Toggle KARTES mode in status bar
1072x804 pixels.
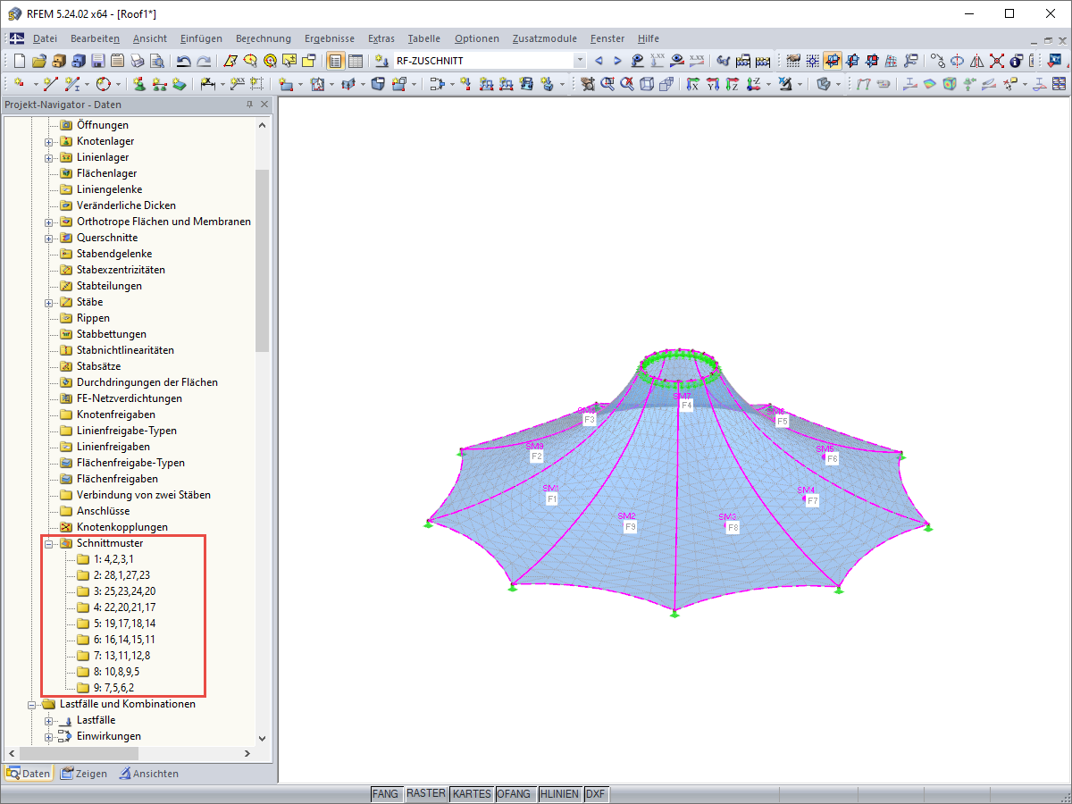[x=471, y=794]
